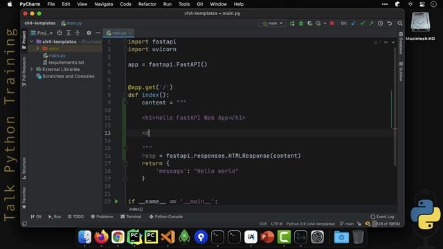
Task: Open the TODO tool window
Action: point(75,216)
